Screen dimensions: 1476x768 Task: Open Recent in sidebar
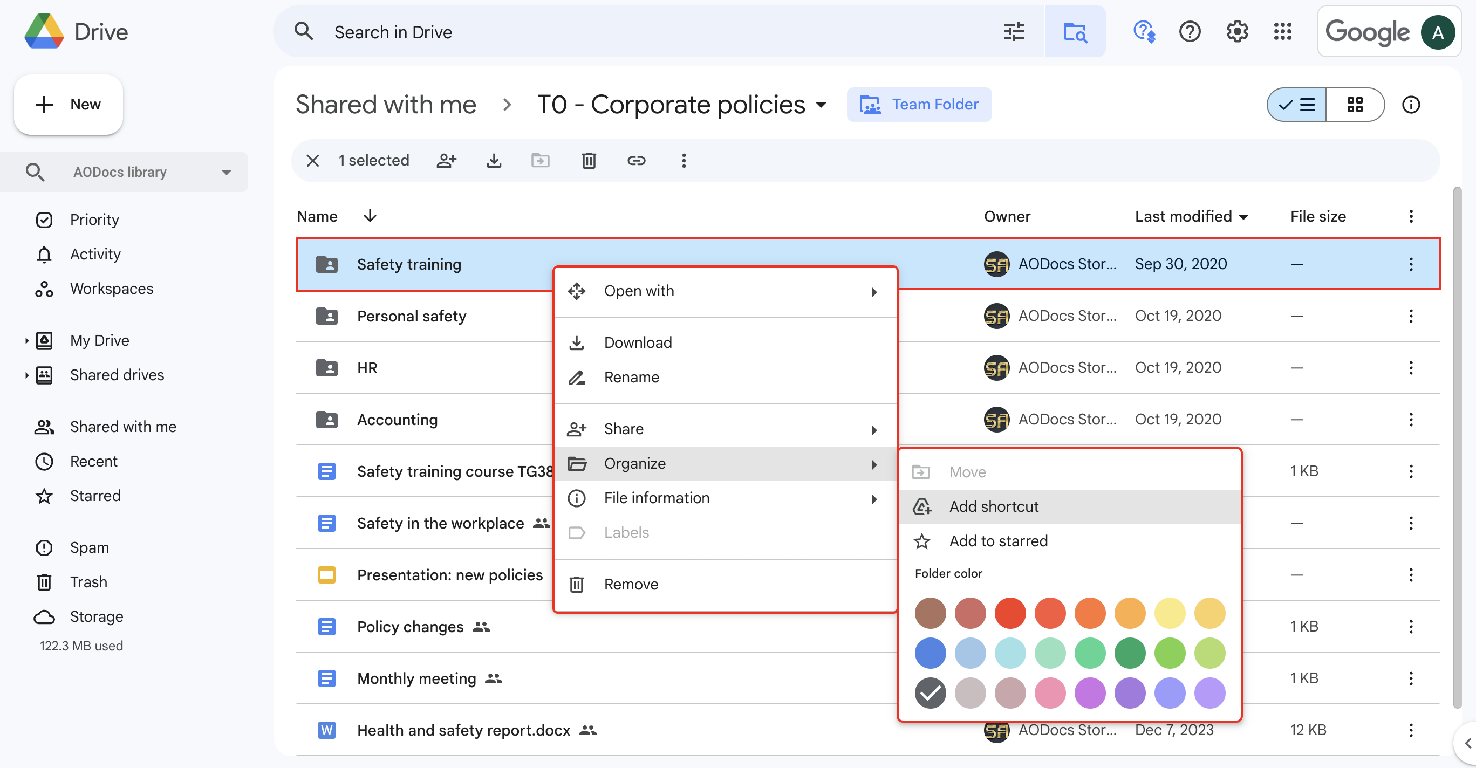93,462
